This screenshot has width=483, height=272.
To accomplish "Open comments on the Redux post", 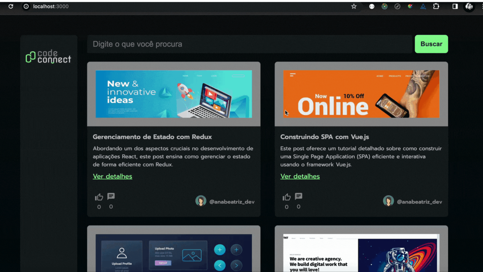I will [111, 196].
